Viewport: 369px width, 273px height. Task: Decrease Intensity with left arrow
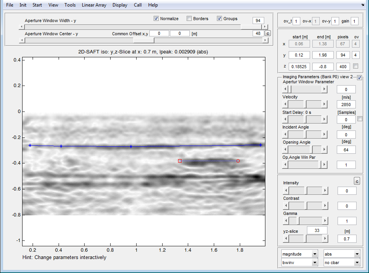(286, 191)
